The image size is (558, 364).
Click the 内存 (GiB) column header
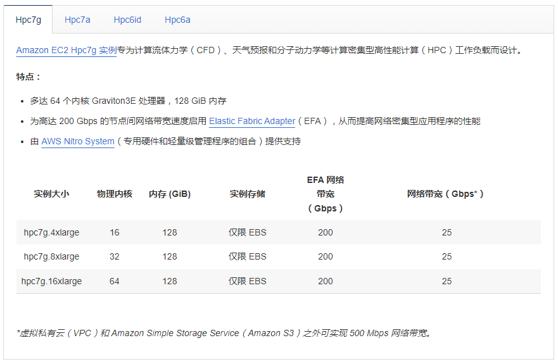tap(170, 194)
